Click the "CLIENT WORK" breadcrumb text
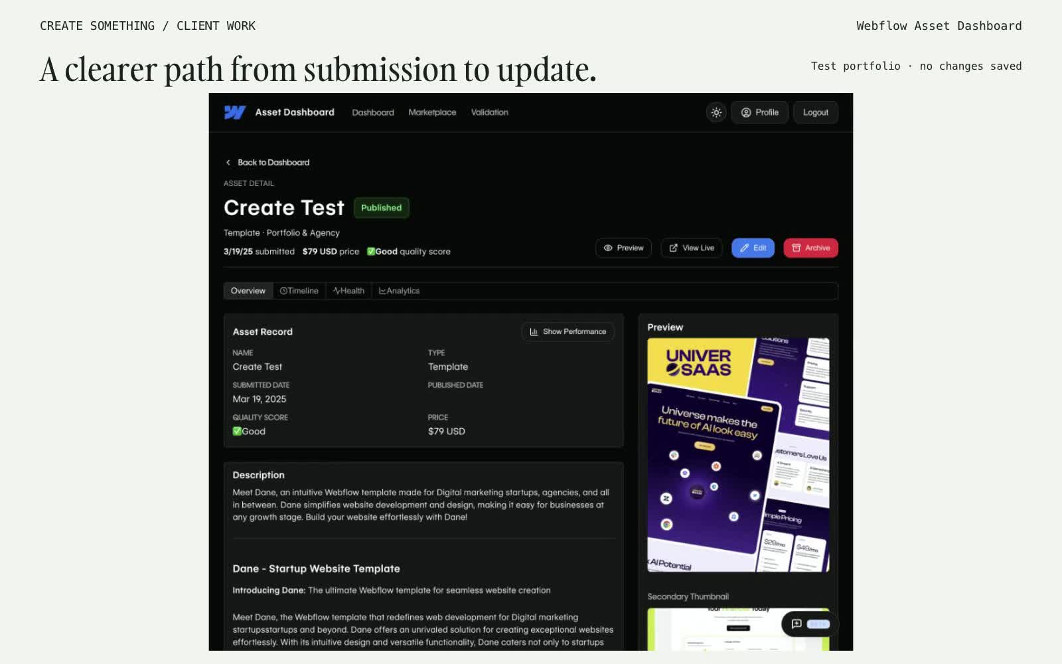The width and height of the screenshot is (1062, 664). point(216,26)
